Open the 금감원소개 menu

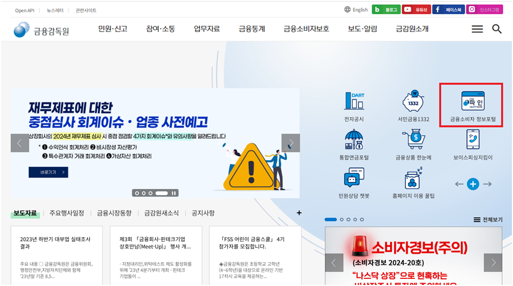click(x=412, y=29)
